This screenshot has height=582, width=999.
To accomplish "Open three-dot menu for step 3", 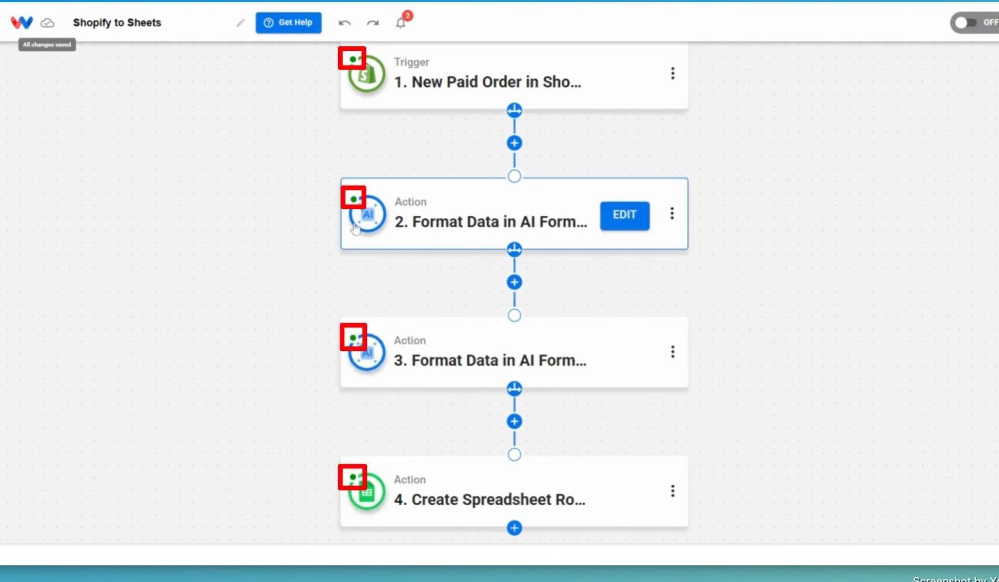I will pos(673,352).
